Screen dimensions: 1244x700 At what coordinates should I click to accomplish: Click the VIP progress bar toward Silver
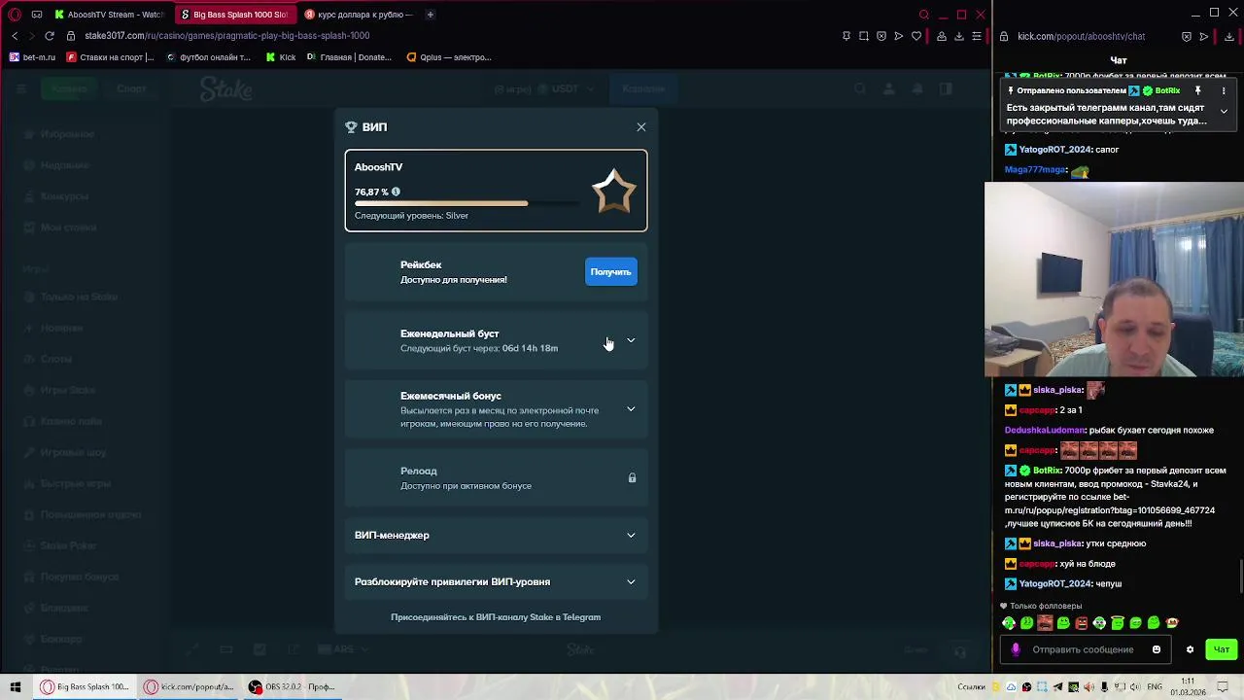467,203
